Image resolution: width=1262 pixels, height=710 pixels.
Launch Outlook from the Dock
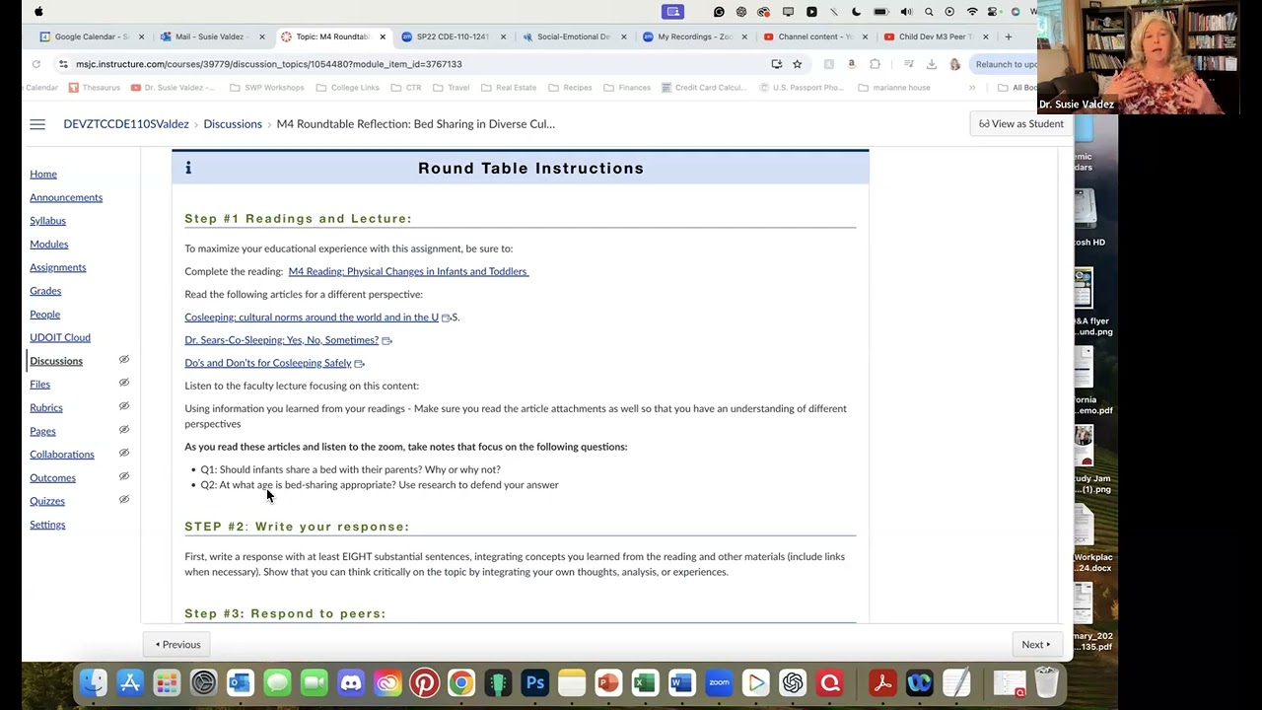point(241,682)
